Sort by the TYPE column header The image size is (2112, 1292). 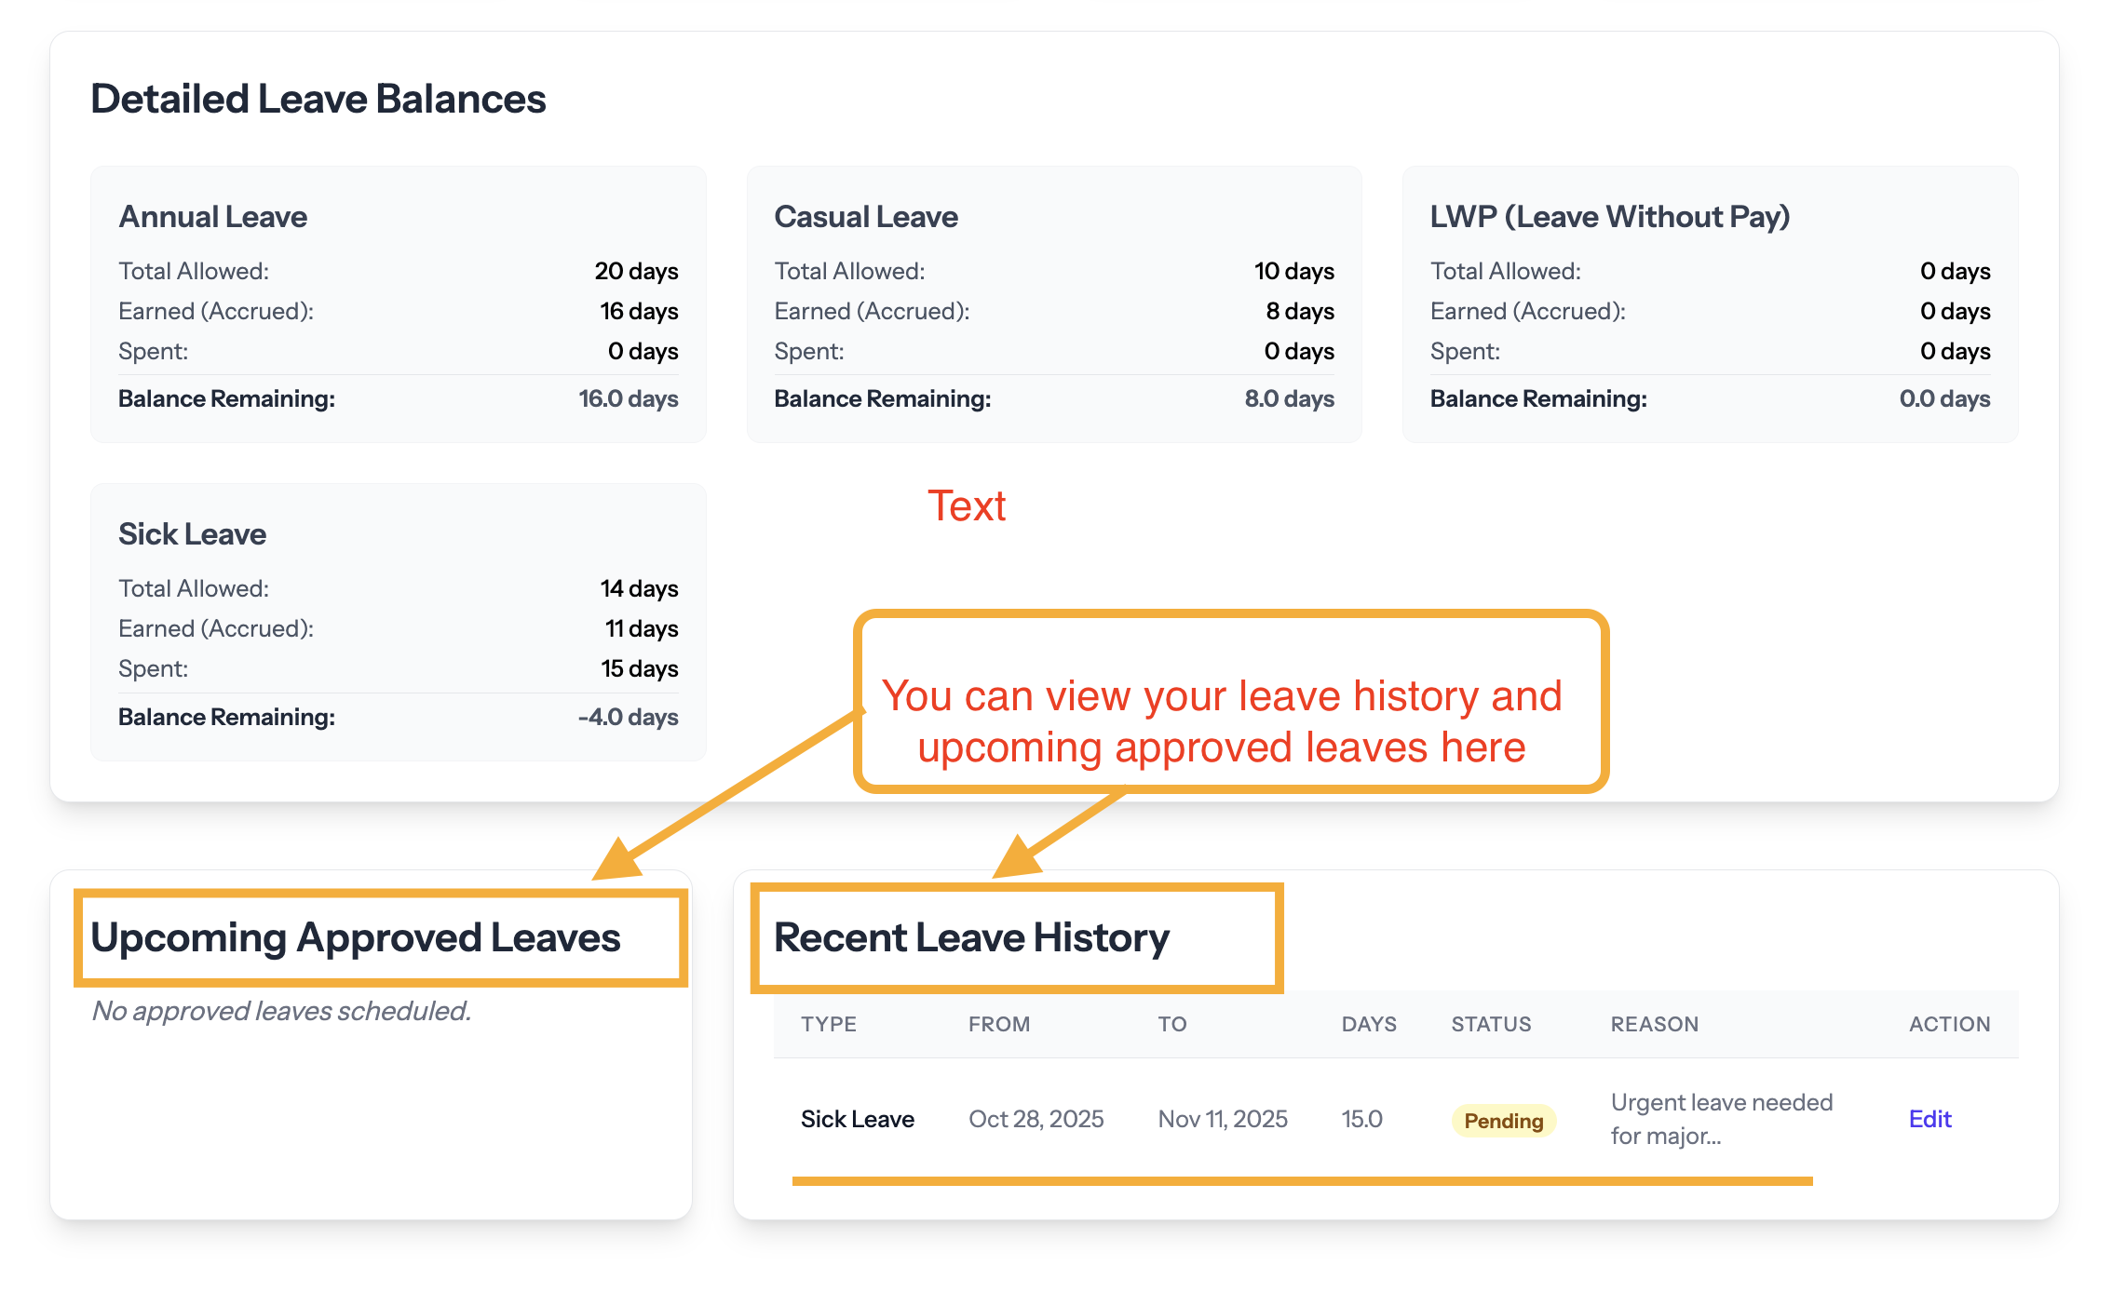[828, 1024]
